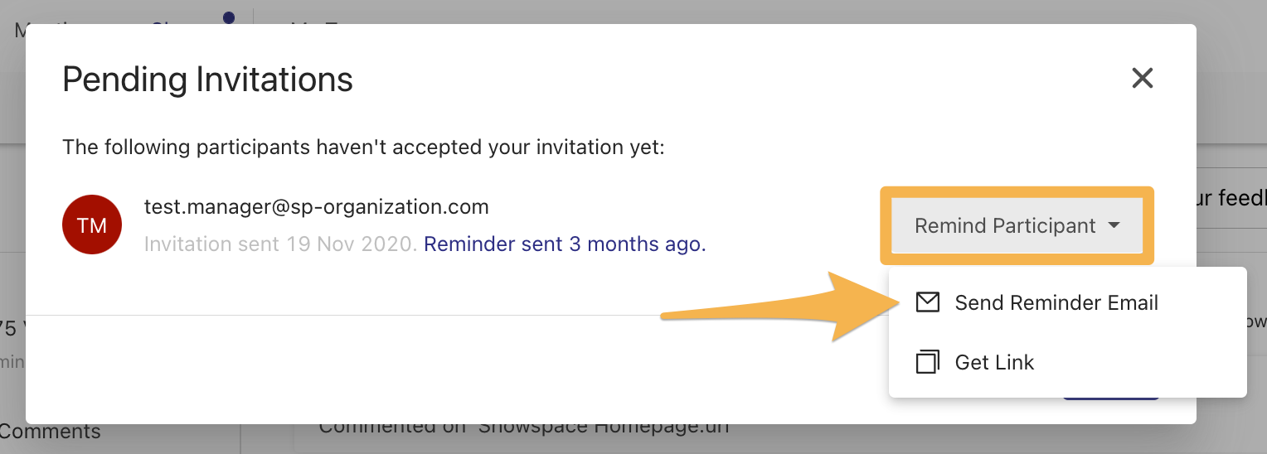Click the blue notification dot above the dialog
Screen dimensions: 1267x454
[x=229, y=17]
